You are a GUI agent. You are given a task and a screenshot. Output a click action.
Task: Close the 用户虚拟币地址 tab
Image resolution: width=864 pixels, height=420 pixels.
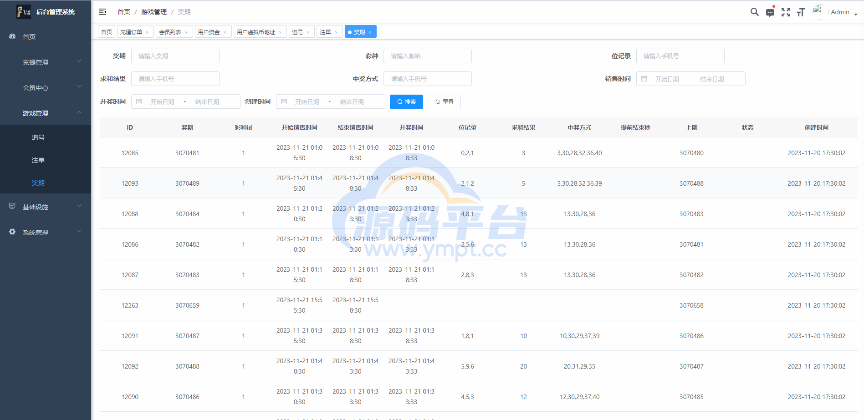click(280, 32)
